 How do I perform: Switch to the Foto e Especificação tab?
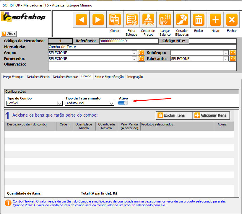tap(109, 77)
